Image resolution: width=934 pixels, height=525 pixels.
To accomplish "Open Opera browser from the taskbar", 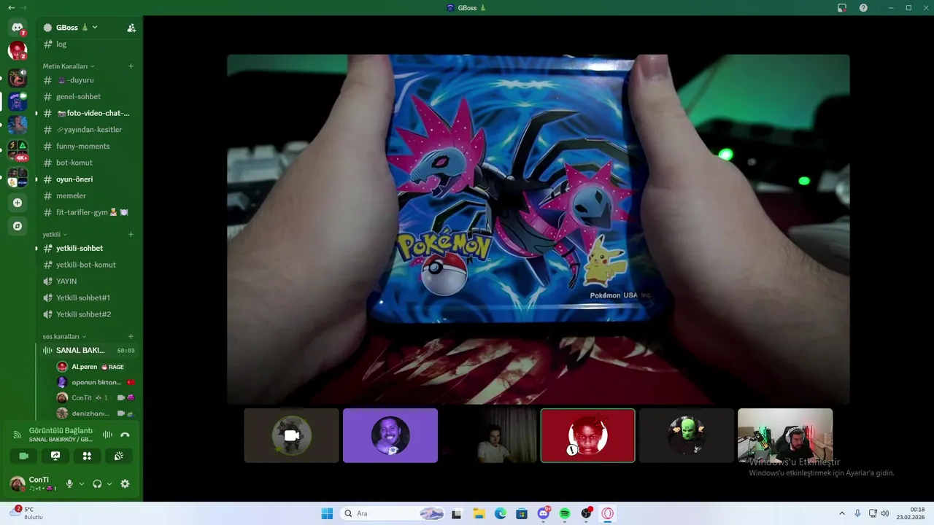I will [x=607, y=513].
